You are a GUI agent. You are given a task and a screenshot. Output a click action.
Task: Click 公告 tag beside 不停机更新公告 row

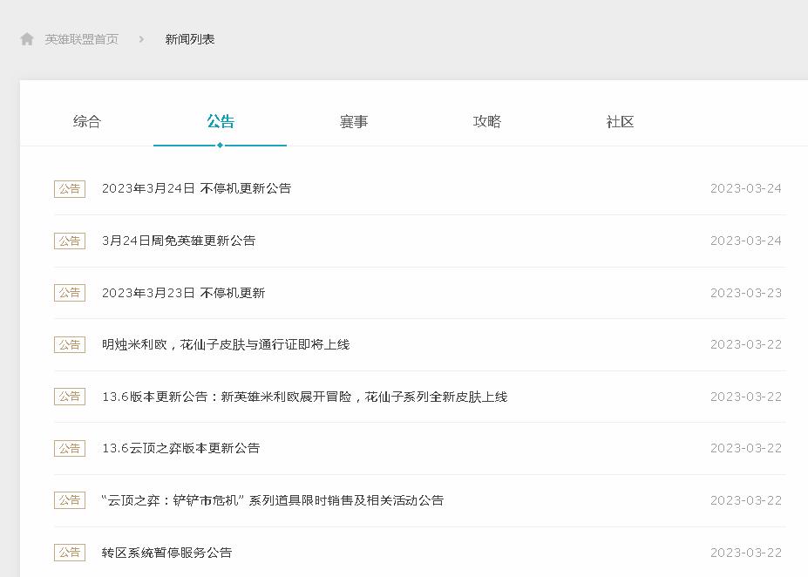tap(70, 189)
